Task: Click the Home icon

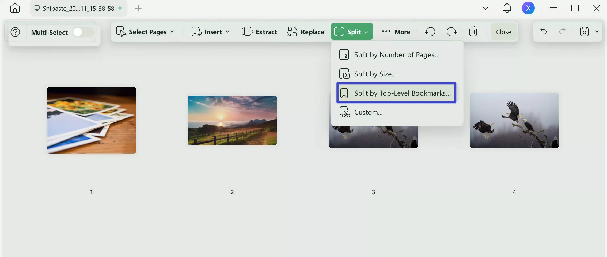Action: [15, 8]
